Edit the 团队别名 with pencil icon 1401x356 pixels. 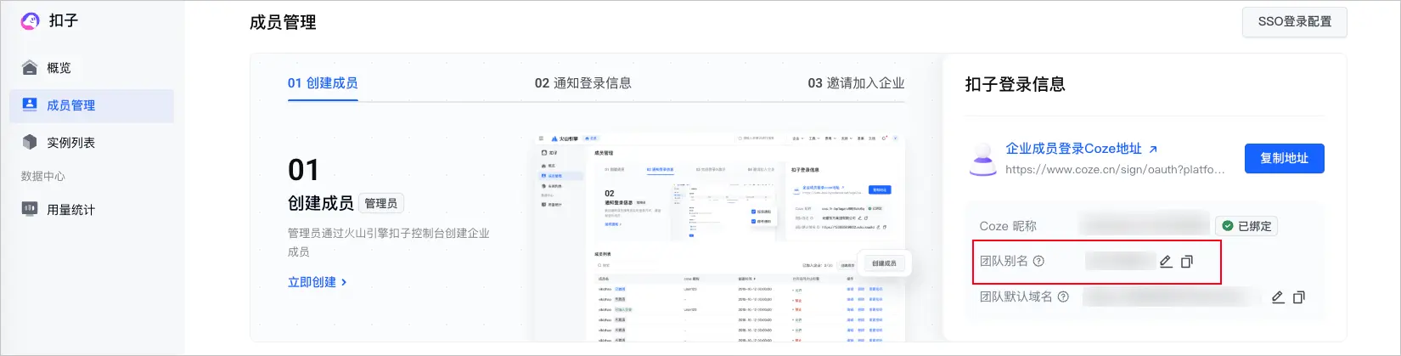[x=1166, y=262]
